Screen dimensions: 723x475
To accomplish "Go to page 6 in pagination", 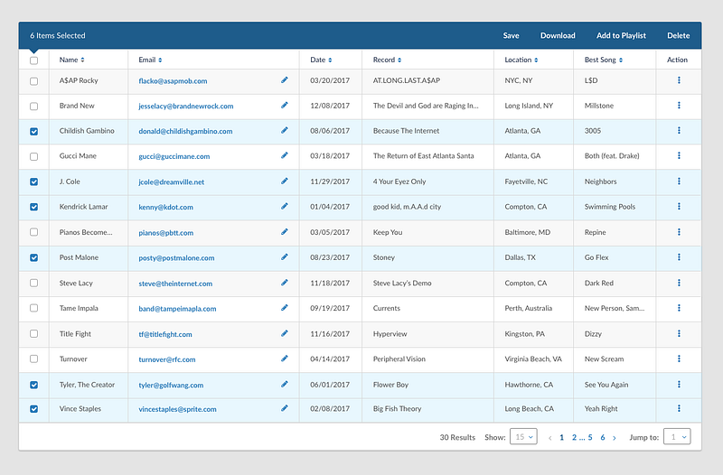I will point(603,437).
